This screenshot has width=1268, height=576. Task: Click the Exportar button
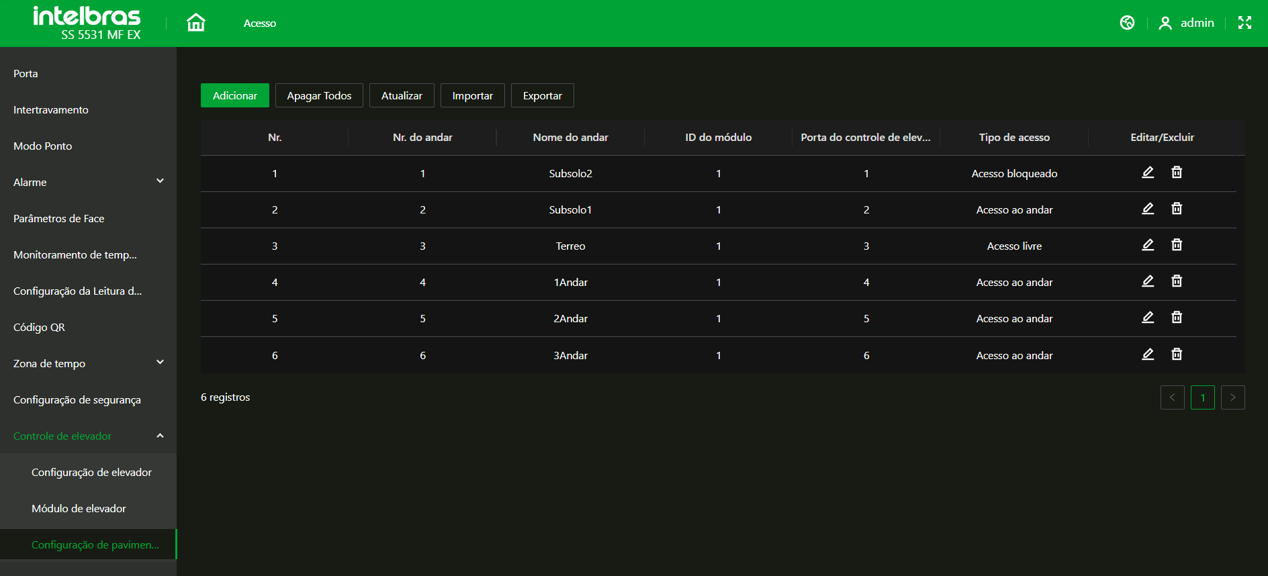point(543,95)
